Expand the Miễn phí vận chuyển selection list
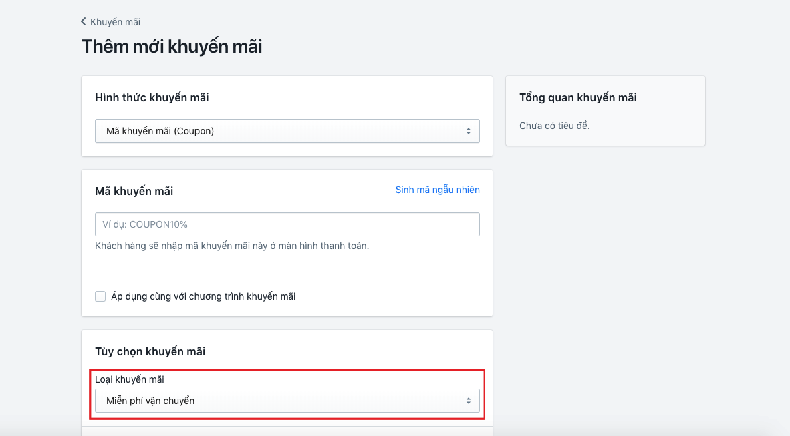Viewport: 790px width, 436px height. [x=287, y=401]
